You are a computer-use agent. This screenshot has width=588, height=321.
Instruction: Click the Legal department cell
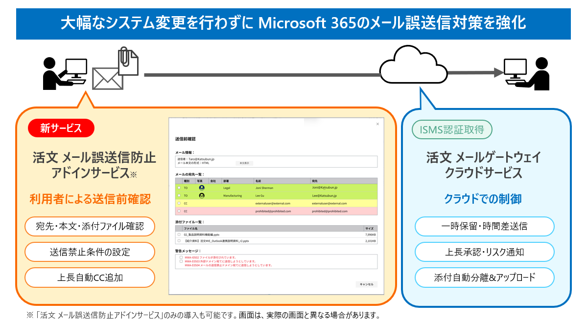click(227, 188)
